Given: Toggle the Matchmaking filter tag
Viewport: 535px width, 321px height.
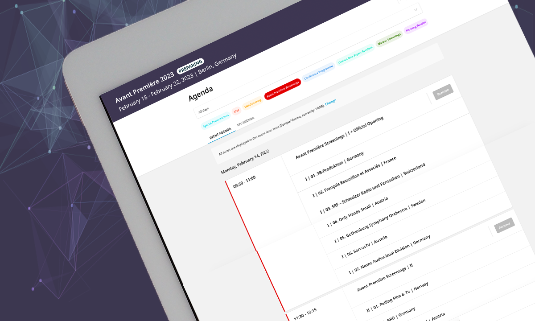Looking at the screenshot, I should click(253, 104).
